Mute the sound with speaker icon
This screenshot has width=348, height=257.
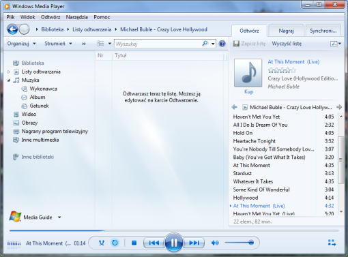point(215,243)
